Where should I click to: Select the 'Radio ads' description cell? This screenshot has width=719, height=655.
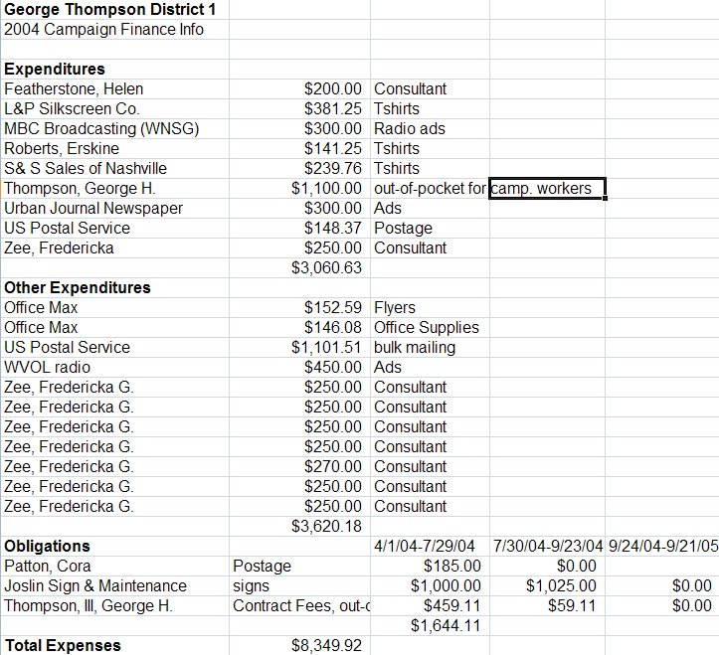[431, 128]
